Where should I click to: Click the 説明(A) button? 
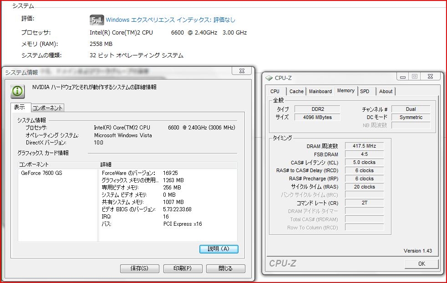218,249
